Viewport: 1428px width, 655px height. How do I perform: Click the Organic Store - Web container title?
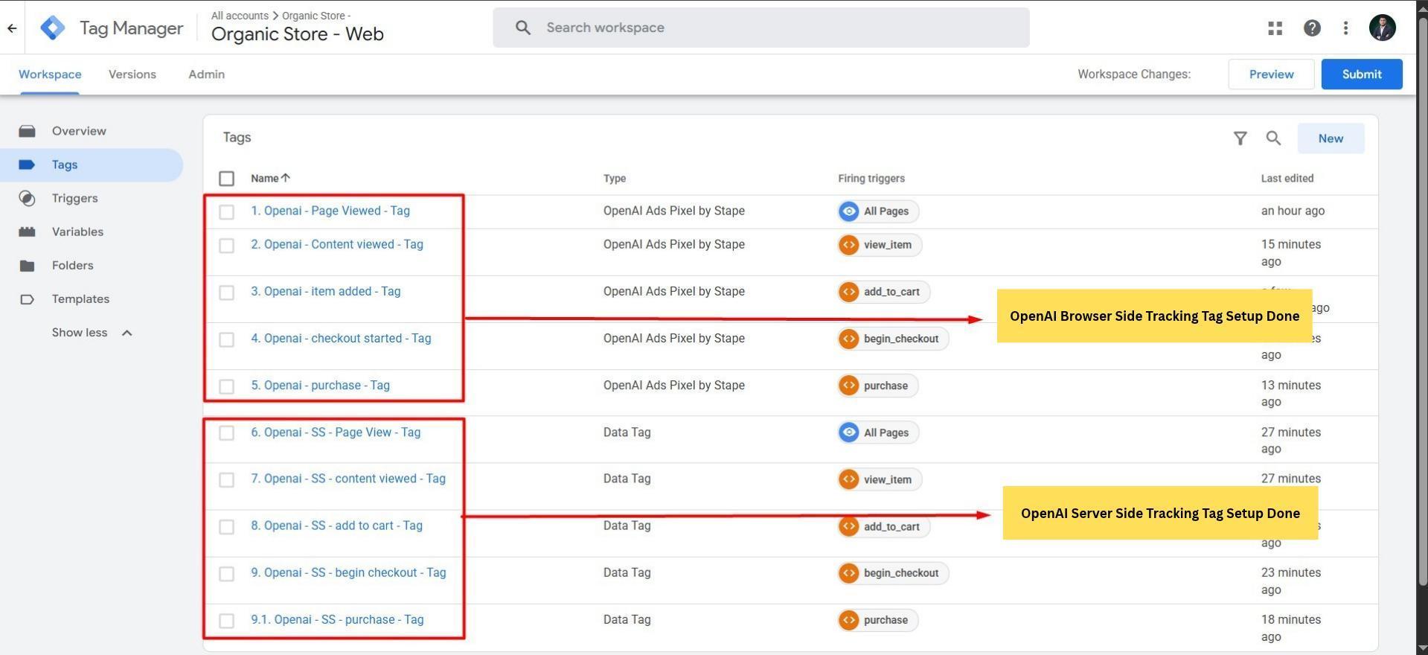click(297, 34)
